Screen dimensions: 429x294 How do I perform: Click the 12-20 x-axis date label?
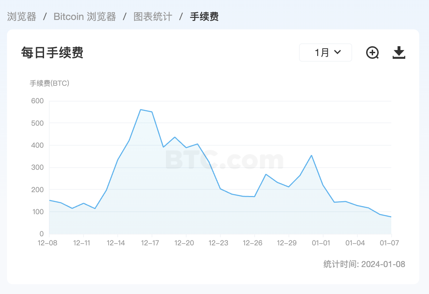tap(184, 243)
